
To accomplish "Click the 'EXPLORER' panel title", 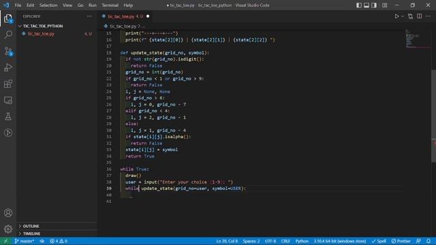I will pyautogui.click(x=31, y=16).
